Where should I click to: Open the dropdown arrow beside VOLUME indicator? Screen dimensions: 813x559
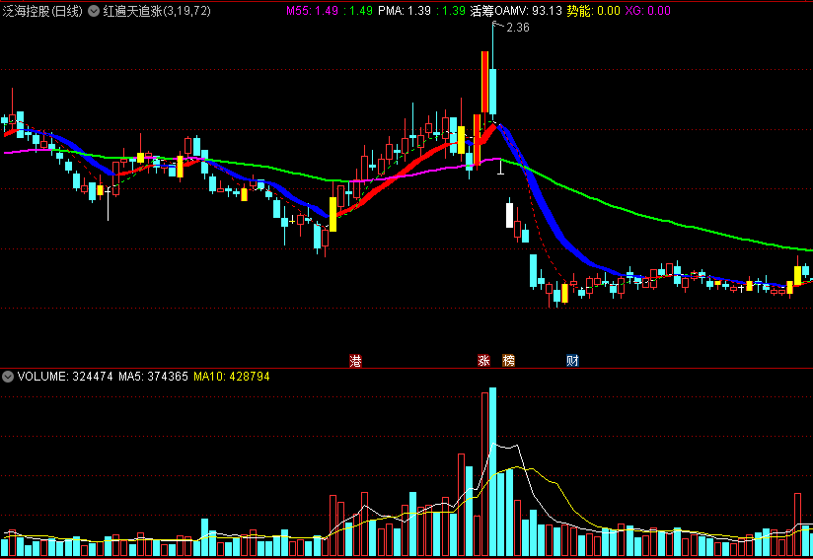click(8, 377)
